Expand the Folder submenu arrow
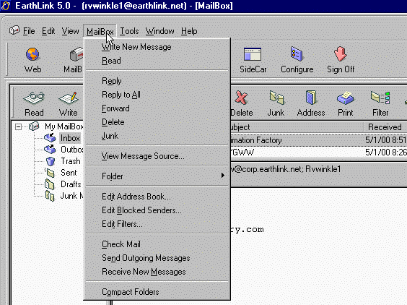The height and width of the screenshot is (305, 407). (x=223, y=176)
